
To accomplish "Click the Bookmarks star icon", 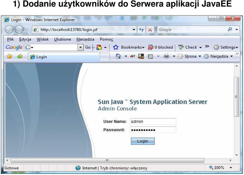I will point(116,47).
